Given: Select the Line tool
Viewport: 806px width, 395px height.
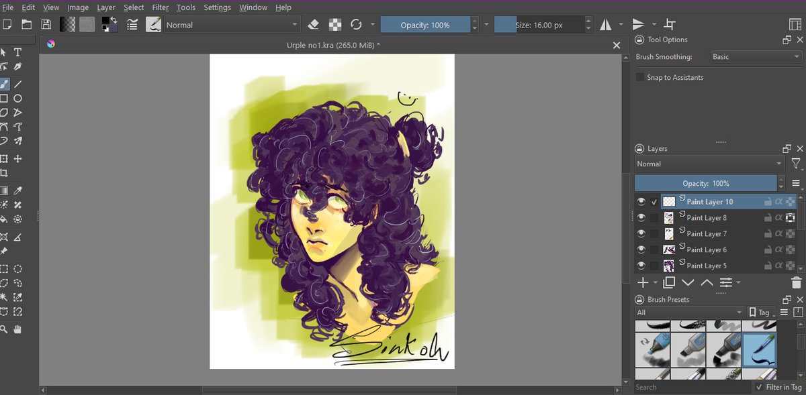Looking at the screenshot, I should coord(18,84).
